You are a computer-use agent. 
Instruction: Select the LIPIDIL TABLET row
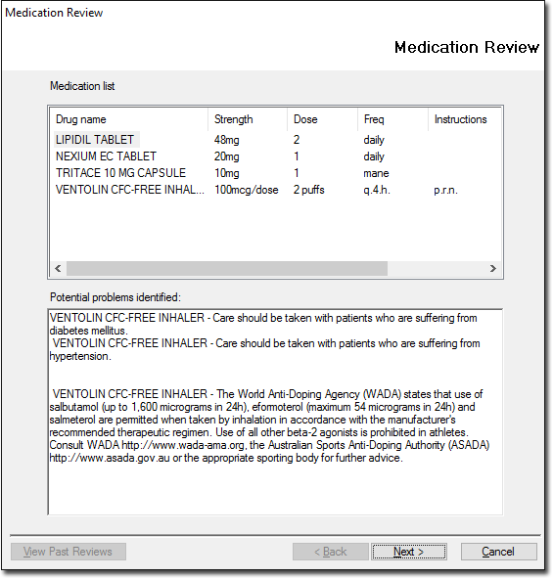(275, 140)
